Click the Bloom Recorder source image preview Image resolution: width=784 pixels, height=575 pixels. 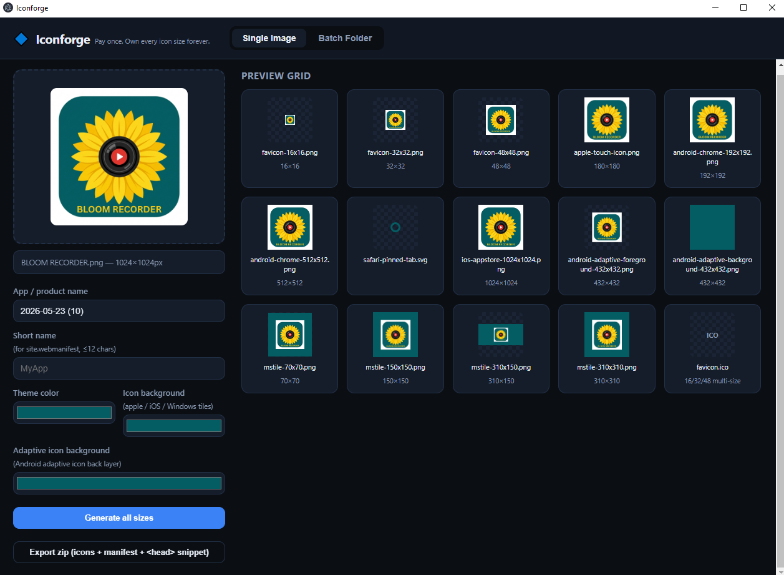[119, 157]
